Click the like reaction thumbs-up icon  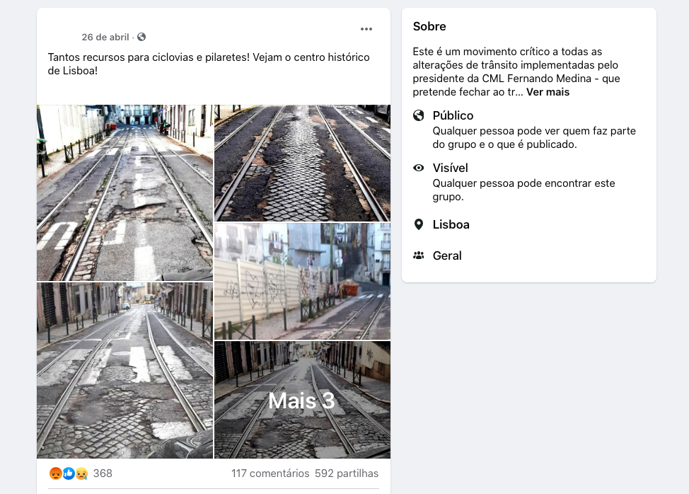coord(69,473)
